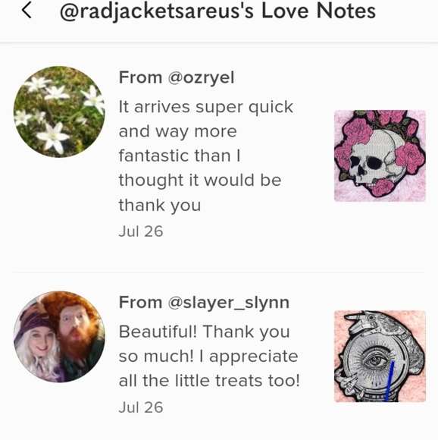
Task: Click "thank you" line in first love note
Action: click(160, 206)
